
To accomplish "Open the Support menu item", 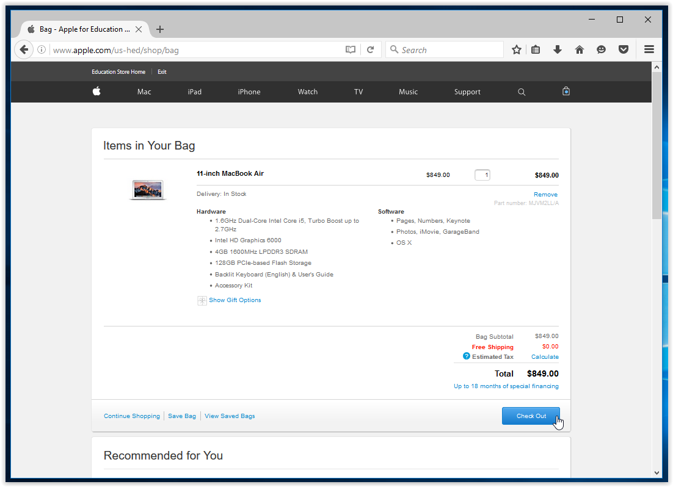I will tap(467, 92).
